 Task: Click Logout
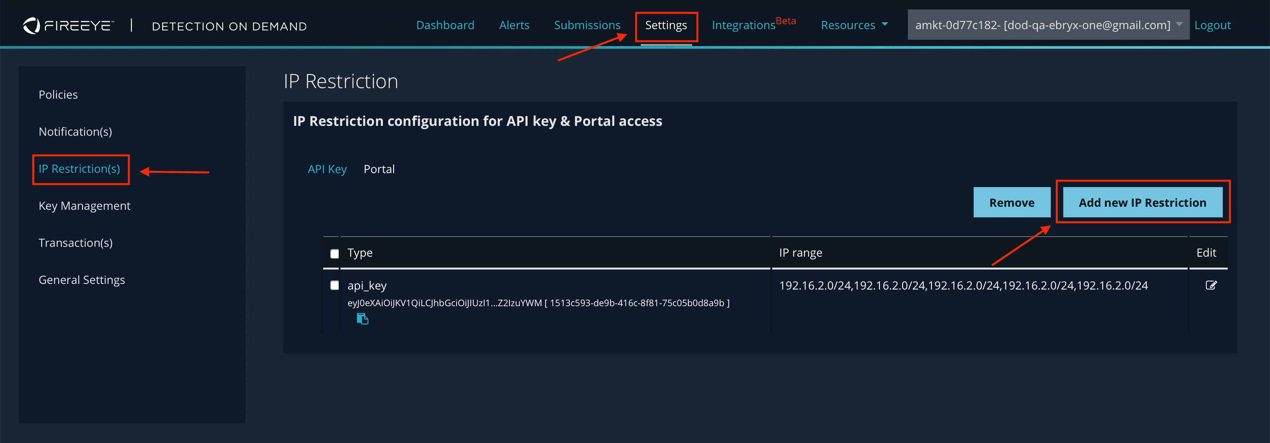point(1213,25)
